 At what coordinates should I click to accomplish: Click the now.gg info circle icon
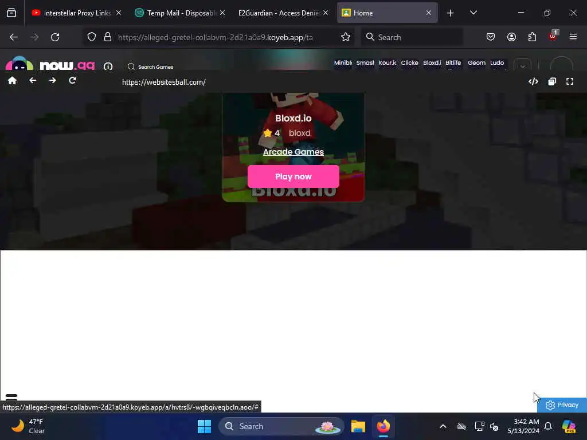108,66
